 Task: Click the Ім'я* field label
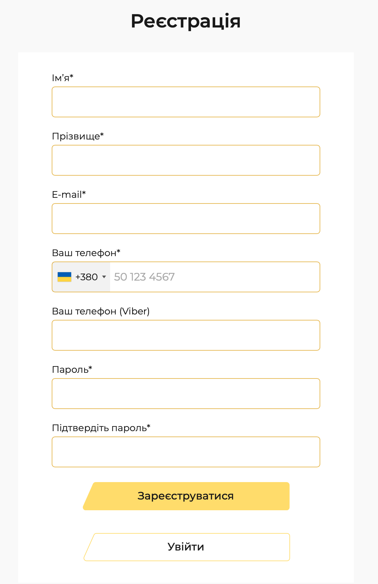(x=62, y=78)
